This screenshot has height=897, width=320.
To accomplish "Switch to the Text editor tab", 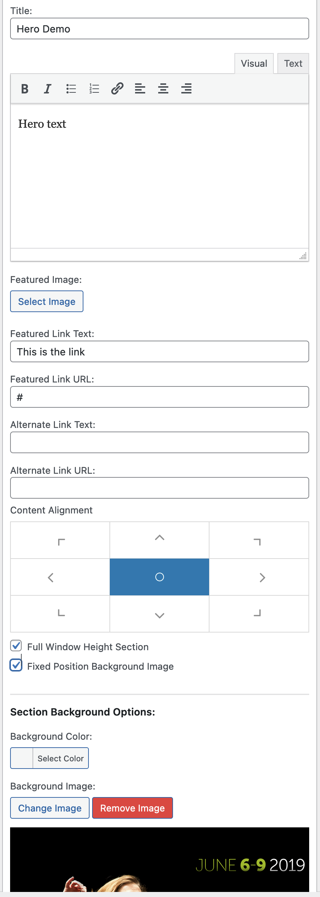I will point(293,64).
